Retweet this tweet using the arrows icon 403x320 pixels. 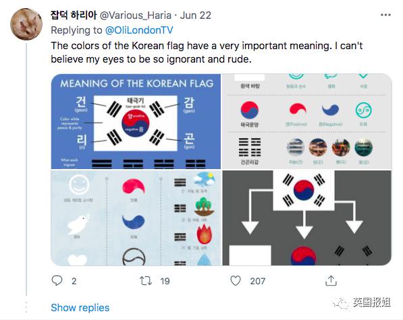tap(146, 281)
